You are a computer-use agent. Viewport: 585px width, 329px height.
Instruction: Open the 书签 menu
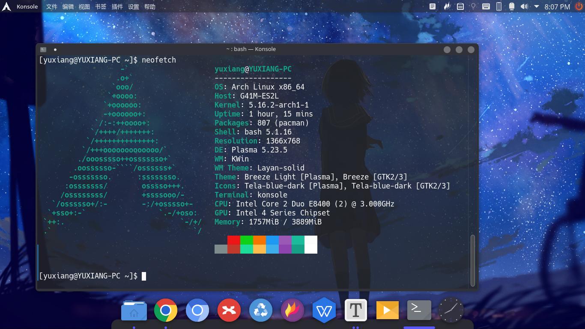point(101,6)
